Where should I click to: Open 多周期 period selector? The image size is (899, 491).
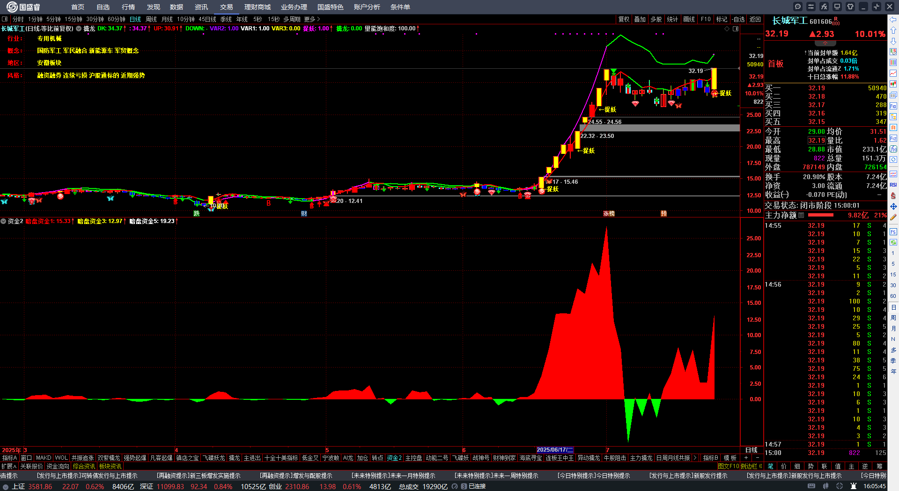click(x=292, y=19)
